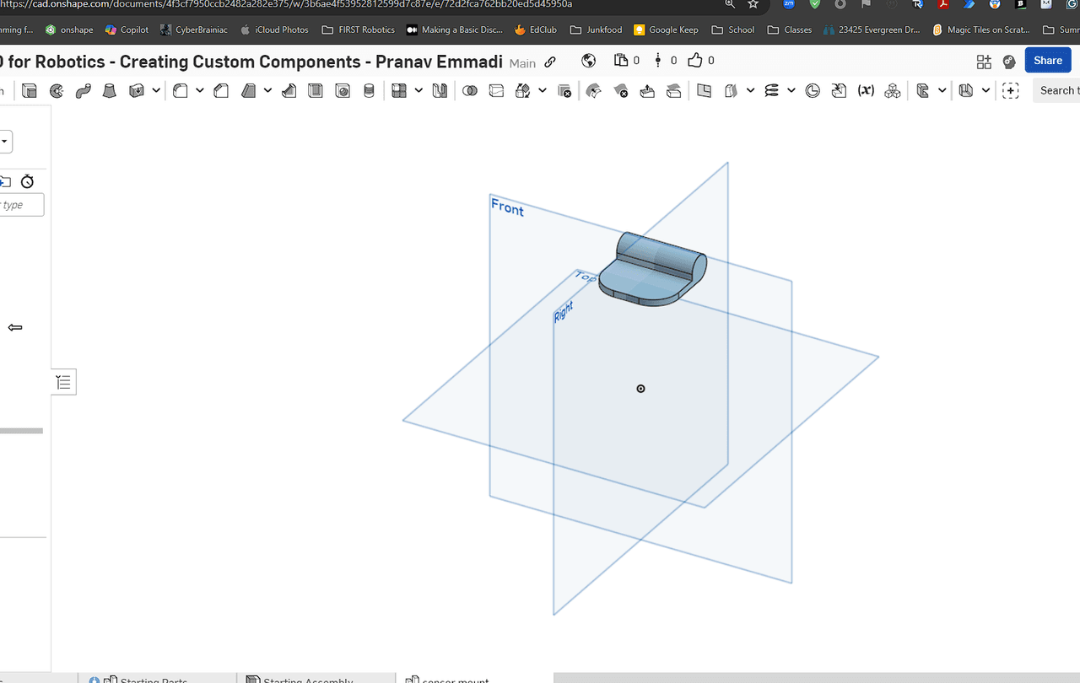Click the Main branch label
This screenshot has height=683, width=1080.
[x=522, y=62]
